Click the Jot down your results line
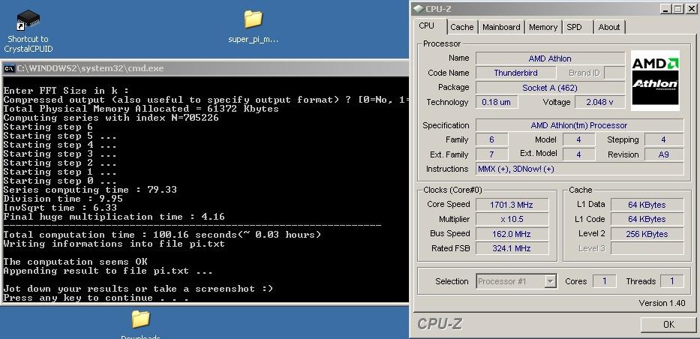Screen dimensions: 700x339 tap(137, 289)
